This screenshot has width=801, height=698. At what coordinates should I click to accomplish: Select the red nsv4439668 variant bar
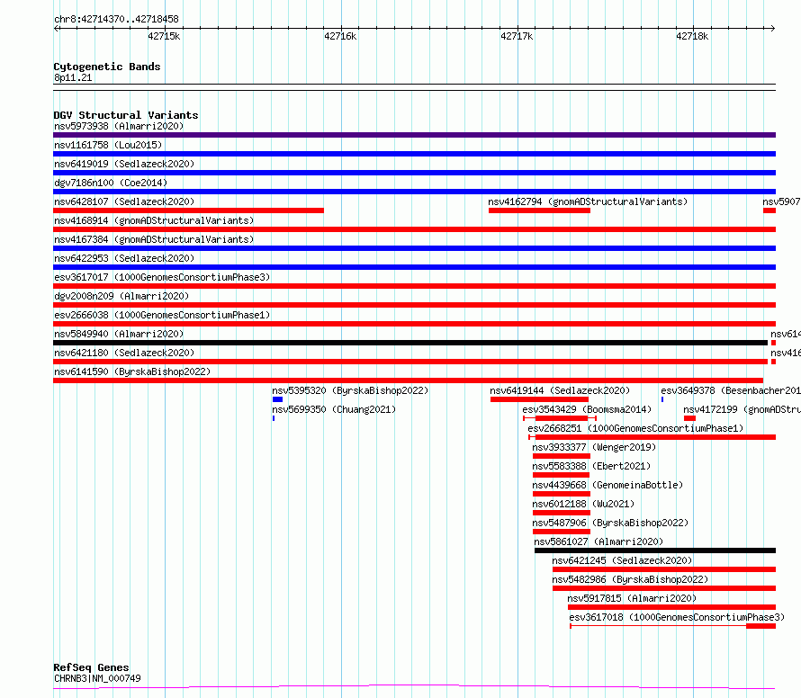point(562,494)
